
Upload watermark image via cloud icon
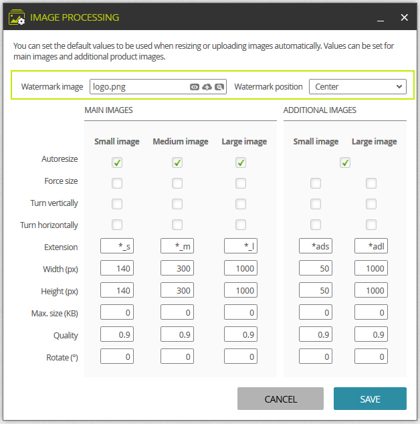(x=207, y=87)
